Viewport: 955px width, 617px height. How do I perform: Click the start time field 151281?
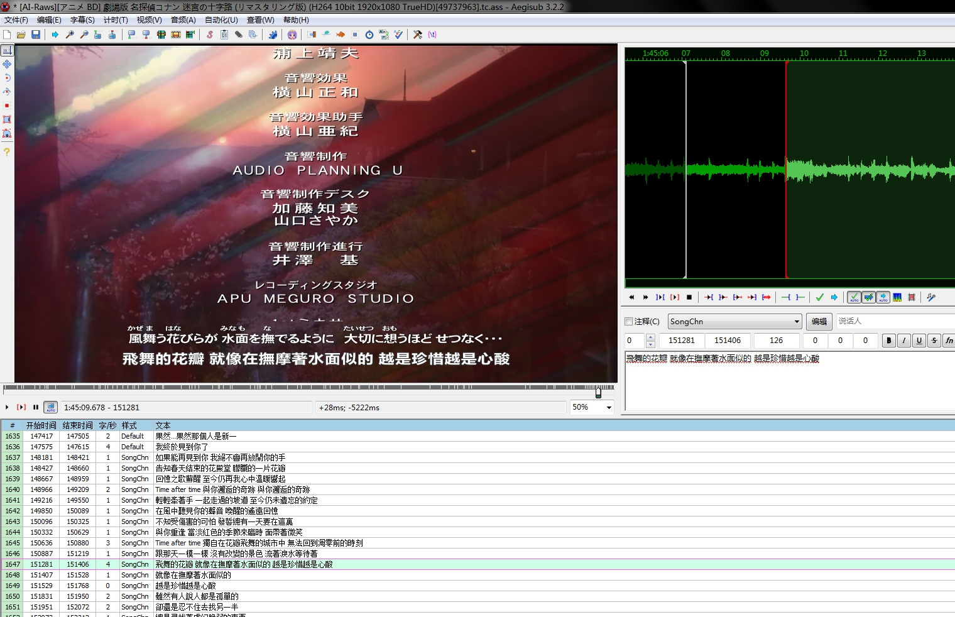[682, 340]
